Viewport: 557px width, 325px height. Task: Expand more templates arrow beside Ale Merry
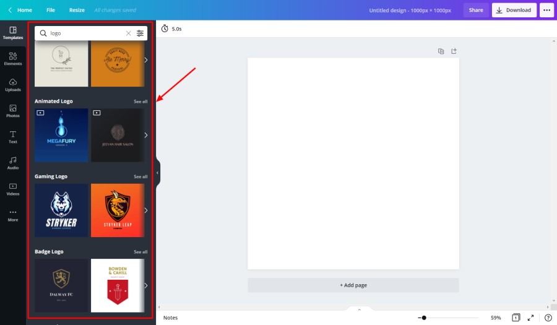pyautogui.click(x=145, y=59)
